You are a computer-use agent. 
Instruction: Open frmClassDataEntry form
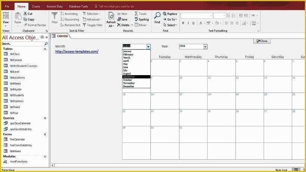point(21,145)
